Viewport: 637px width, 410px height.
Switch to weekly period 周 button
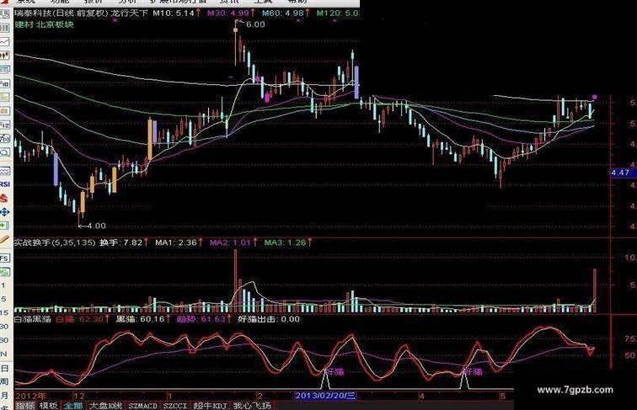pyautogui.click(x=4, y=382)
